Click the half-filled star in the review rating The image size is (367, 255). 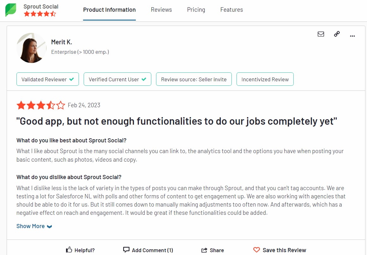tap(51, 105)
